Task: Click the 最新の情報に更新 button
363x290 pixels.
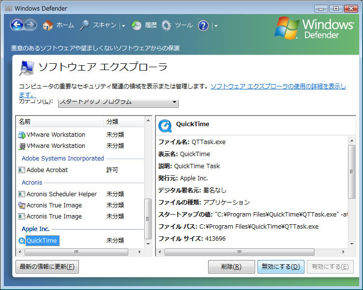Action: (47, 267)
